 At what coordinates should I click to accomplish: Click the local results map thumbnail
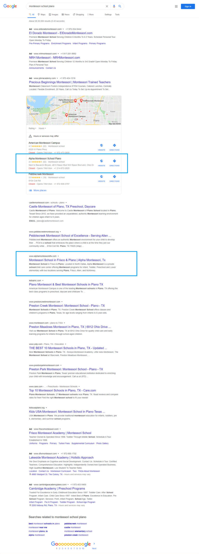click(x=74, y=110)
